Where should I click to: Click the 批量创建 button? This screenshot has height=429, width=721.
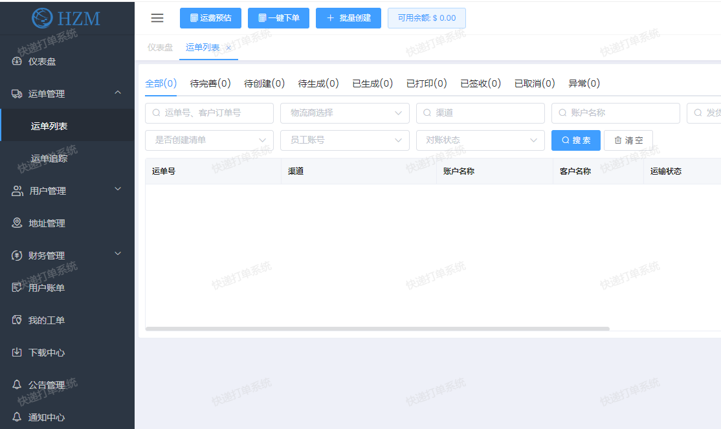click(x=348, y=18)
